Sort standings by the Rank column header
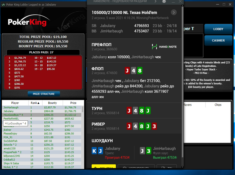Viewport: 235px width, 175px height. click(x=35, y=103)
